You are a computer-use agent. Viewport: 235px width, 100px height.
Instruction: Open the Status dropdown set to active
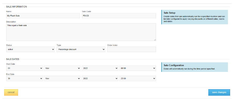pos(30,49)
